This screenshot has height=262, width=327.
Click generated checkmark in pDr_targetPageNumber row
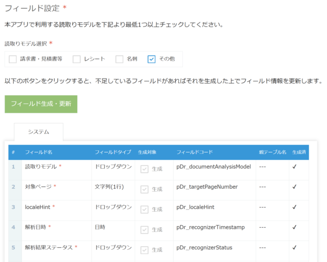(x=294, y=187)
